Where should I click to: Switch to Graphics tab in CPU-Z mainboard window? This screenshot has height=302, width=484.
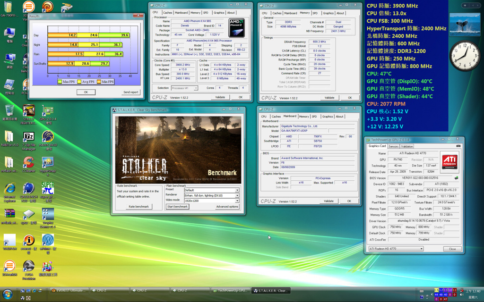coord(328,117)
